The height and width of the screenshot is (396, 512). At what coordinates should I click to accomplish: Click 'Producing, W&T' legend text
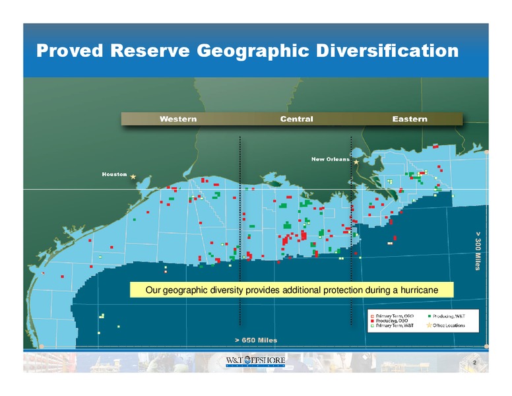coord(449,316)
